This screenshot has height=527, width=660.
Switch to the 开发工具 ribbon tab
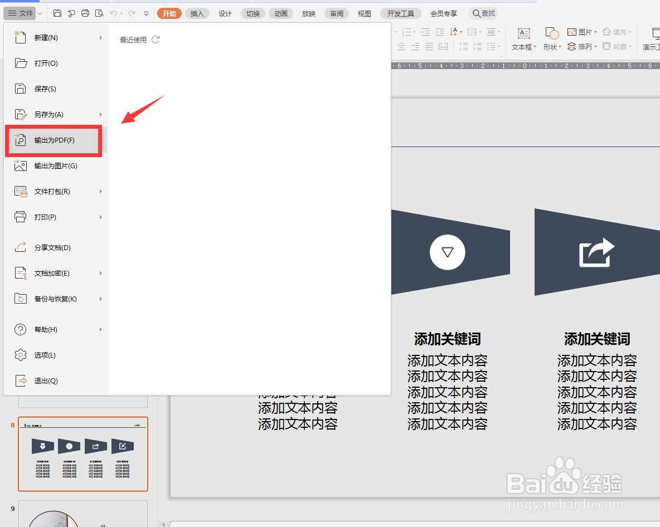(x=400, y=13)
